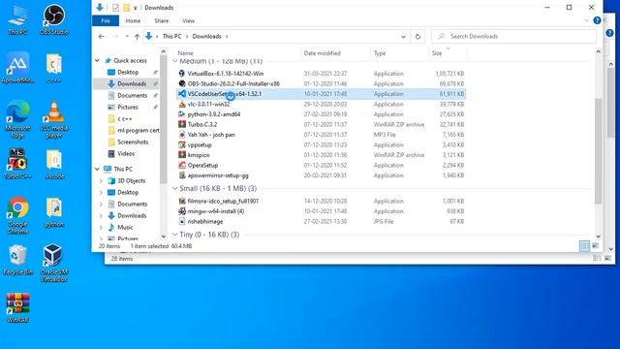Click the file list vertical scrollbar

[x=599, y=150]
